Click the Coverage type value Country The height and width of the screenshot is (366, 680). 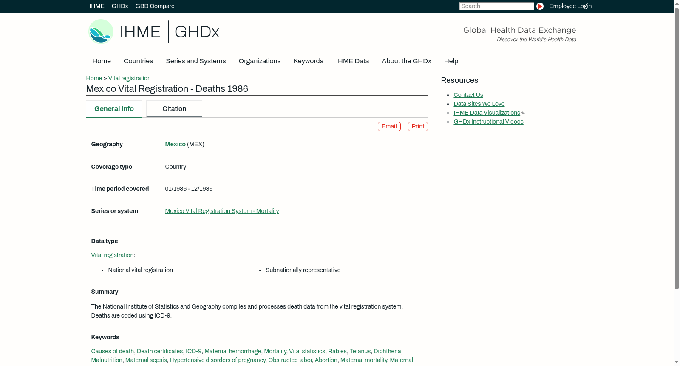[176, 167]
